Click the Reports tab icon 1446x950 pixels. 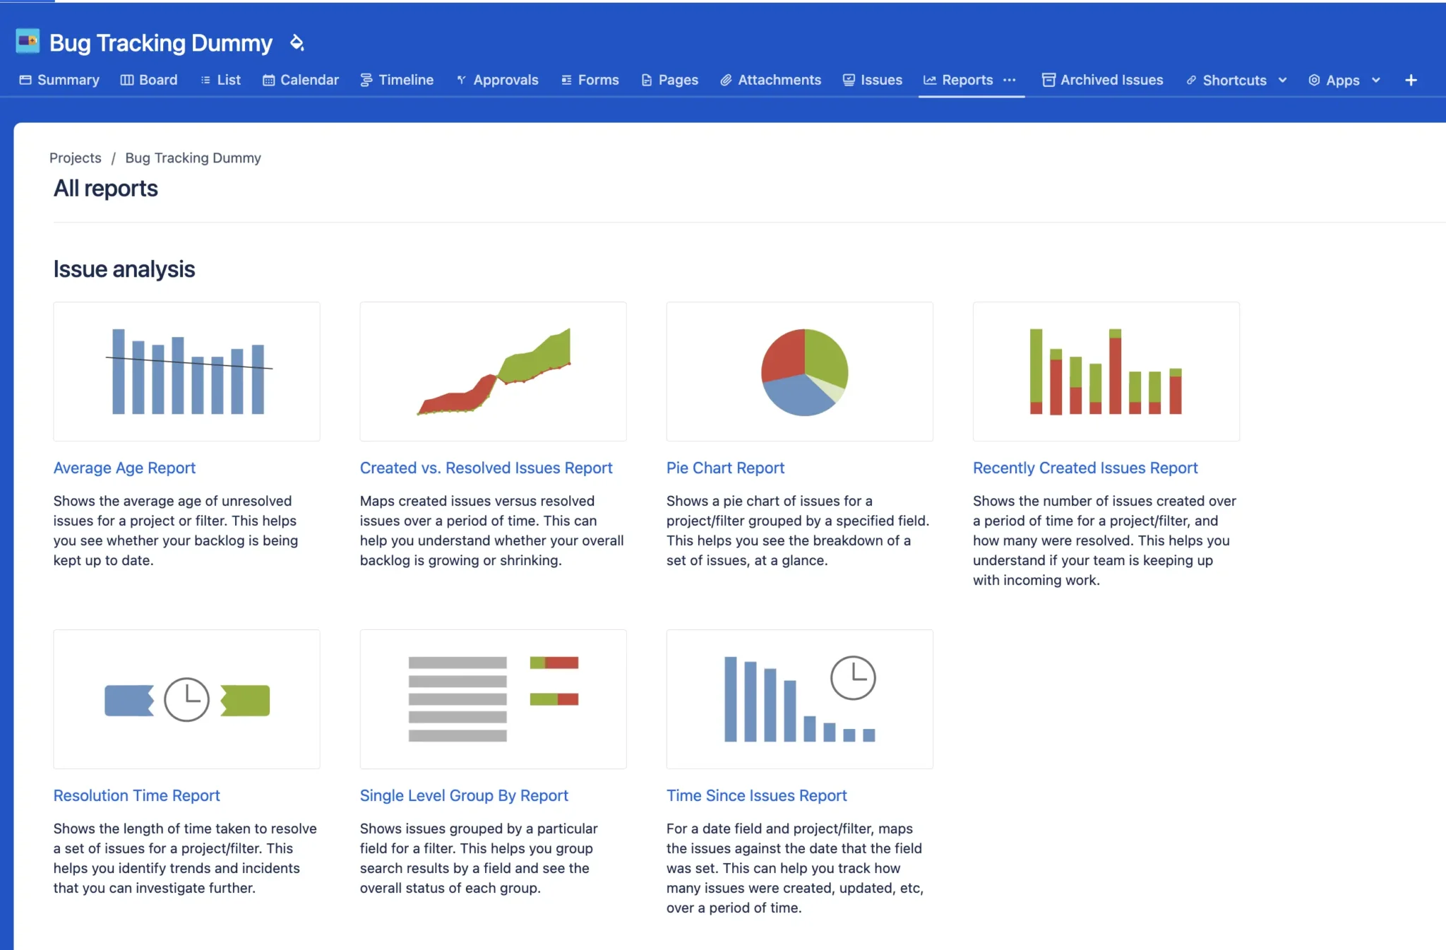(x=927, y=80)
